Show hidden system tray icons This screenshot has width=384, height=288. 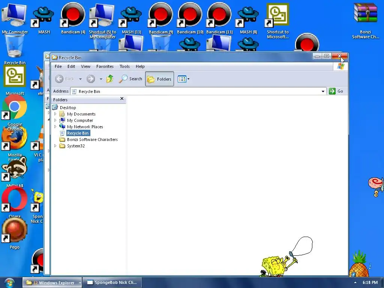(x=355, y=283)
